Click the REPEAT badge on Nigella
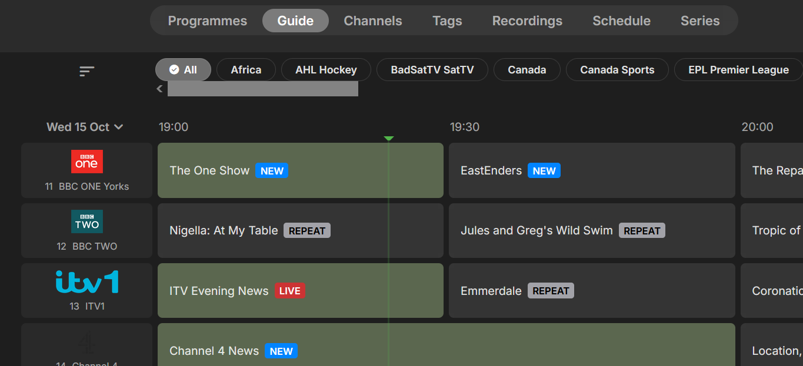The image size is (803, 366). (307, 230)
